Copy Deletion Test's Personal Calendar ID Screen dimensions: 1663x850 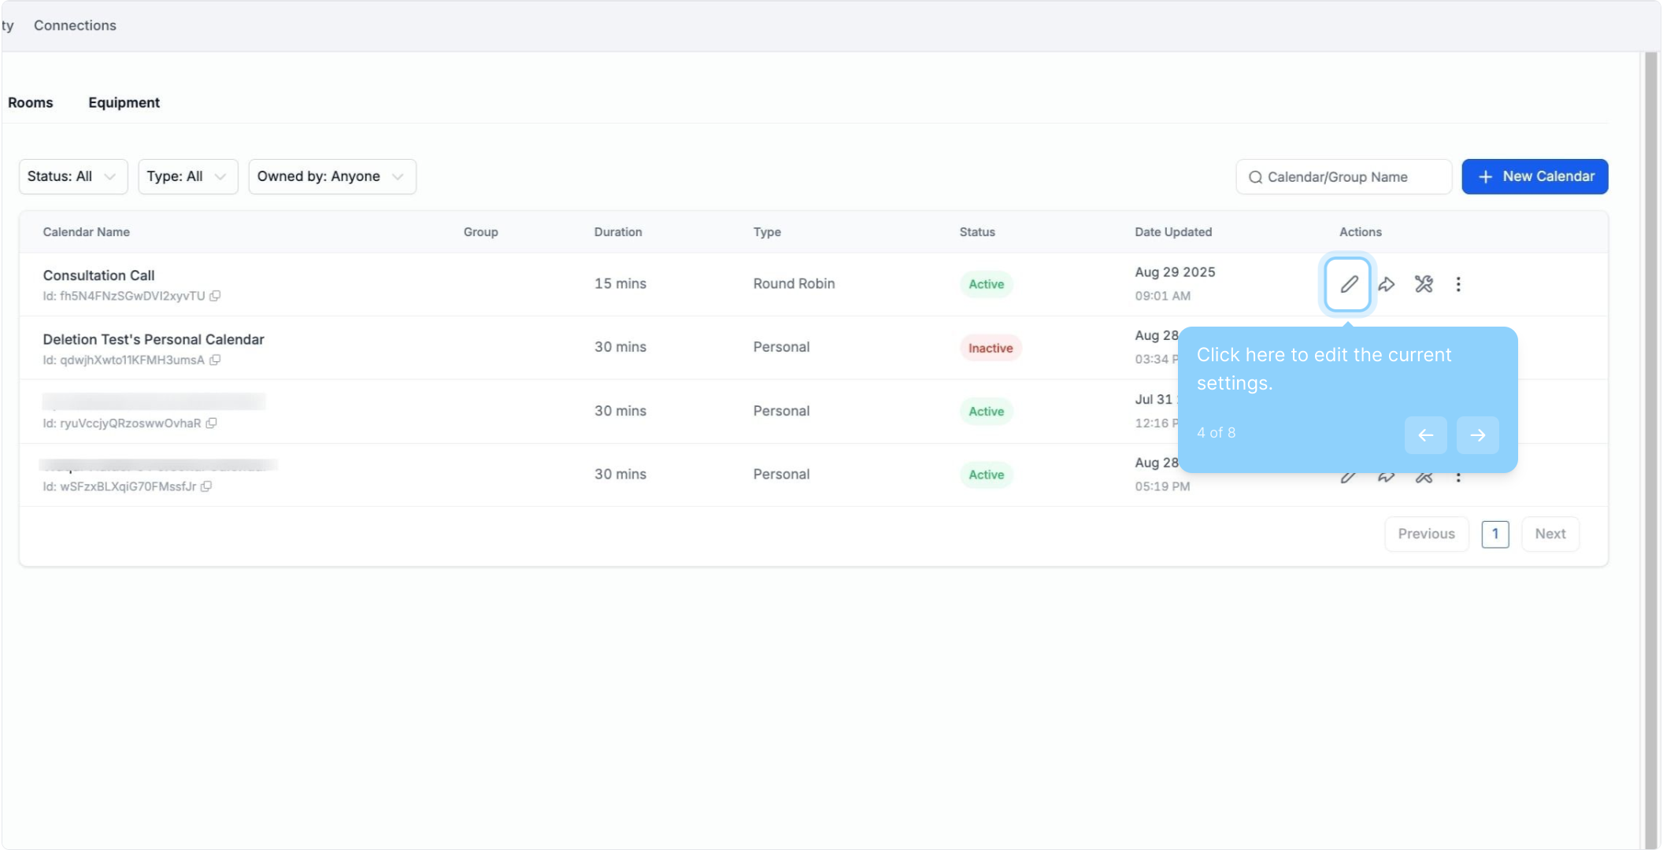(x=215, y=360)
